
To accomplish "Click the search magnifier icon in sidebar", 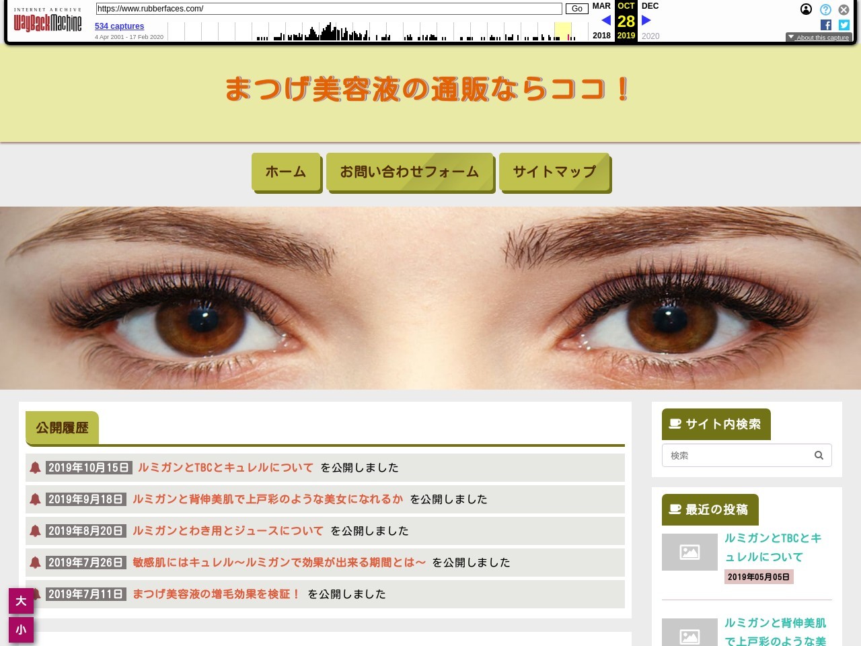I will coord(819,456).
